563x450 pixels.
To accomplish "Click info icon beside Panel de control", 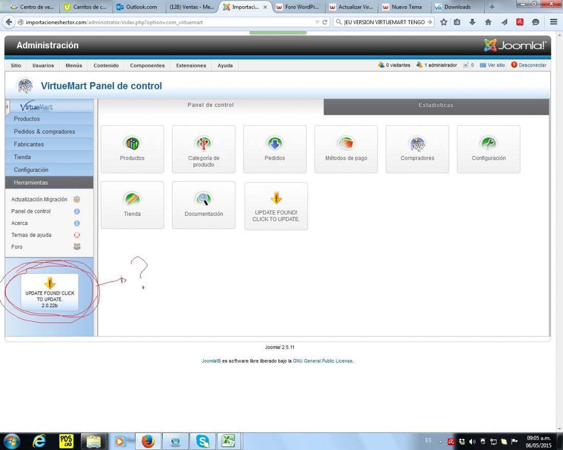I will tap(77, 211).
